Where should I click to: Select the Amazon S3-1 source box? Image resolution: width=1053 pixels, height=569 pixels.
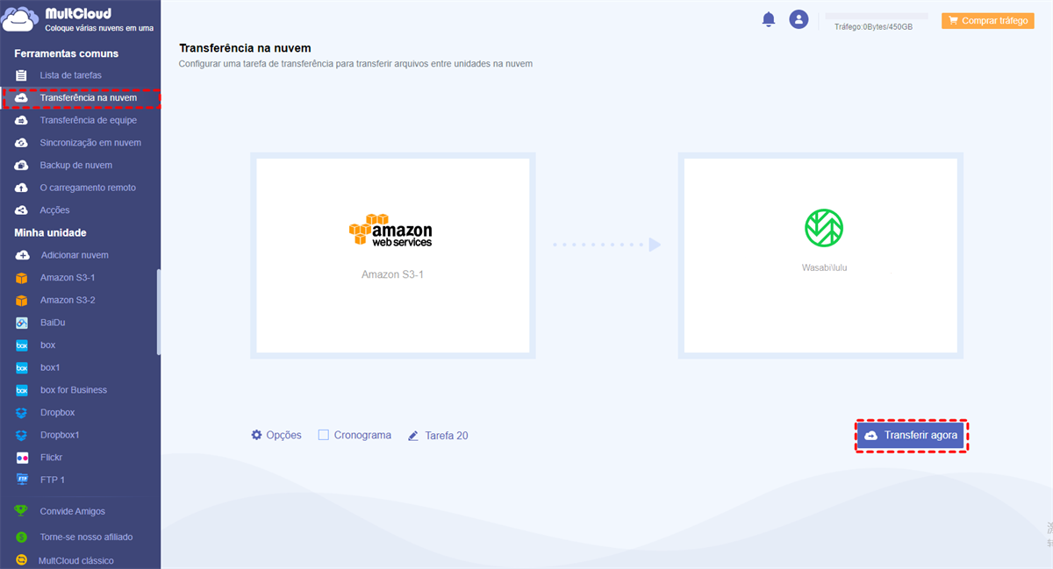[x=393, y=256]
